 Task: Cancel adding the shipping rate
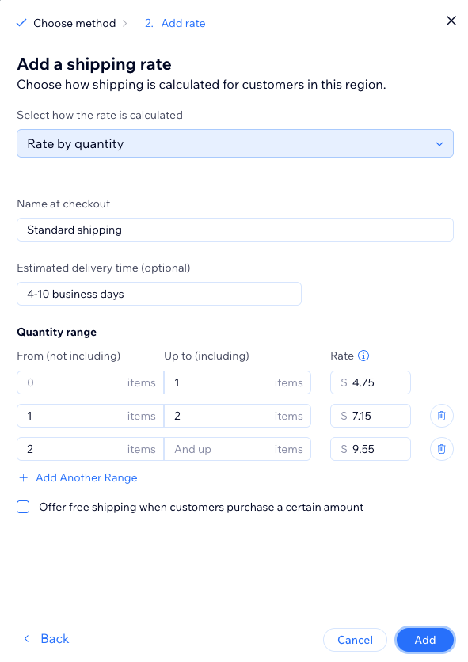[x=355, y=639]
